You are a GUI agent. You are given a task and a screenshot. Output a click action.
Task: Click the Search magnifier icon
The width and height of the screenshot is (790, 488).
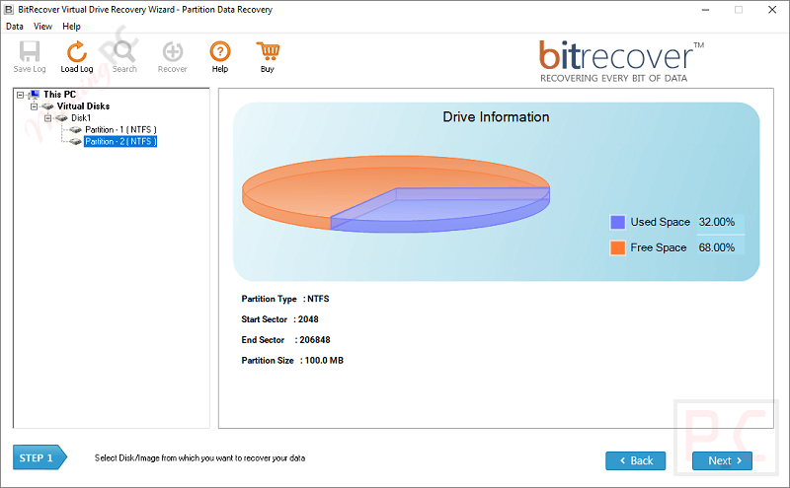(124, 51)
